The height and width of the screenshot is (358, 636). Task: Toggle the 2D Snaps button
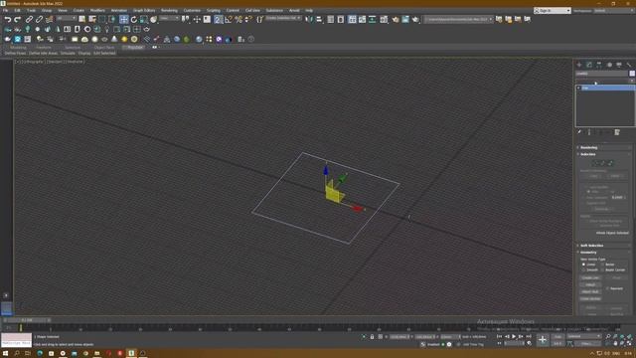219,19
